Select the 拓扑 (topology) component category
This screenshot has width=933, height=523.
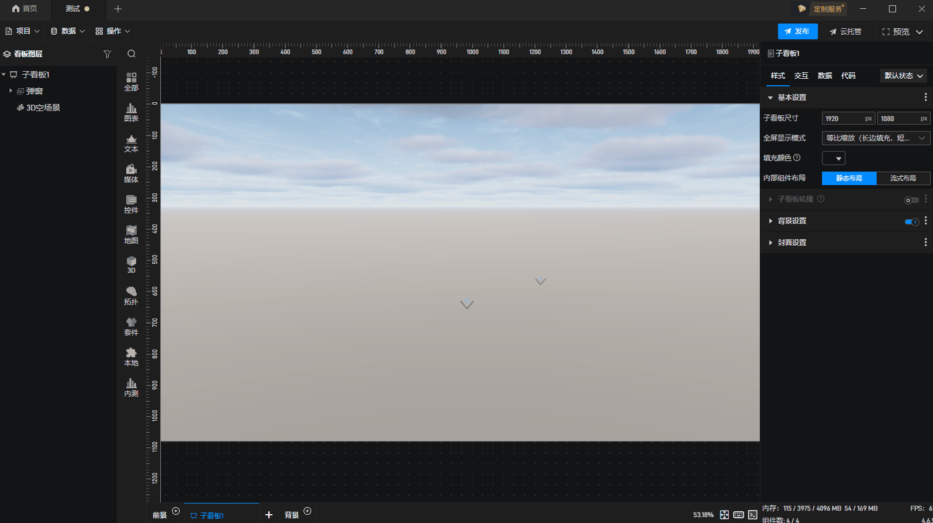(x=131, y=296)
